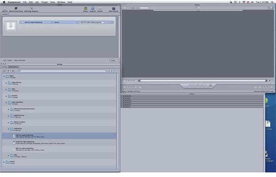
Task: Expand the Custom settings folder
Action: coord(4,162)
